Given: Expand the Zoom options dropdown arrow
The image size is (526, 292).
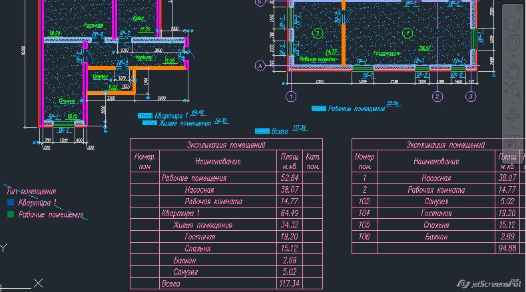Looking at the screenshot, I should click(x=513, y=102).
